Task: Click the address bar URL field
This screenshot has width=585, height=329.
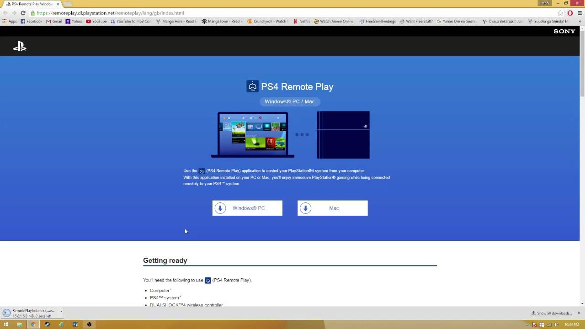Action: tap(292, 13)
